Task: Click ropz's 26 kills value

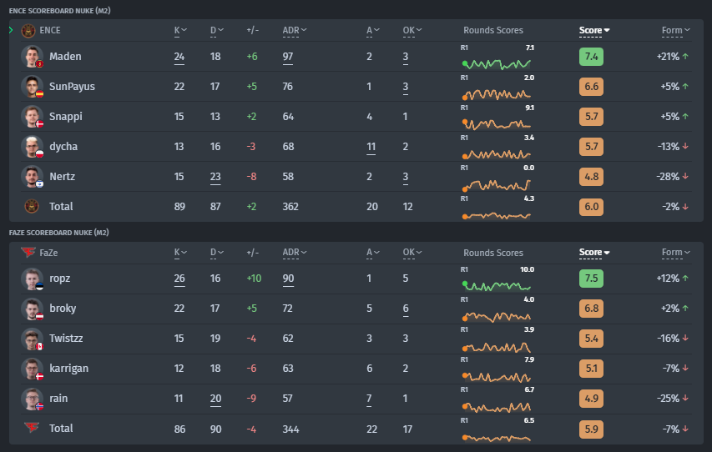Action: point(179,279)
